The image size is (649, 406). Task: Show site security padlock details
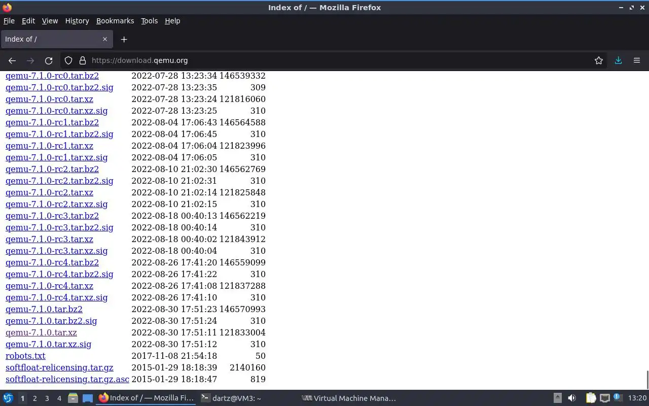[x=83, y=60]
